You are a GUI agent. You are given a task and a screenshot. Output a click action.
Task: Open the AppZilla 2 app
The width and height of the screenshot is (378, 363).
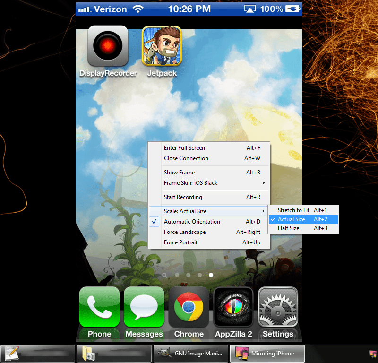point(233,307)
